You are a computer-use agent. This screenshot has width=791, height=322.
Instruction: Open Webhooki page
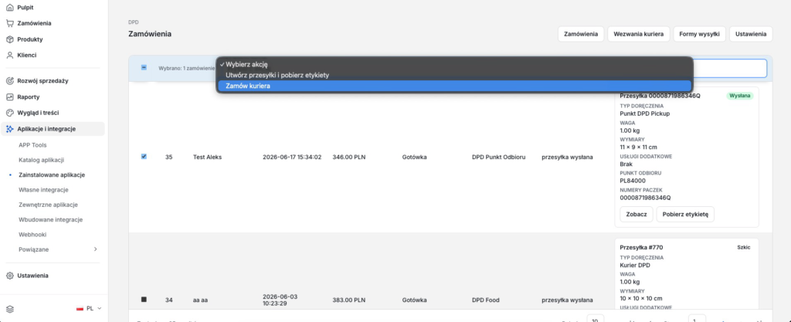click(x=32, y=234)
